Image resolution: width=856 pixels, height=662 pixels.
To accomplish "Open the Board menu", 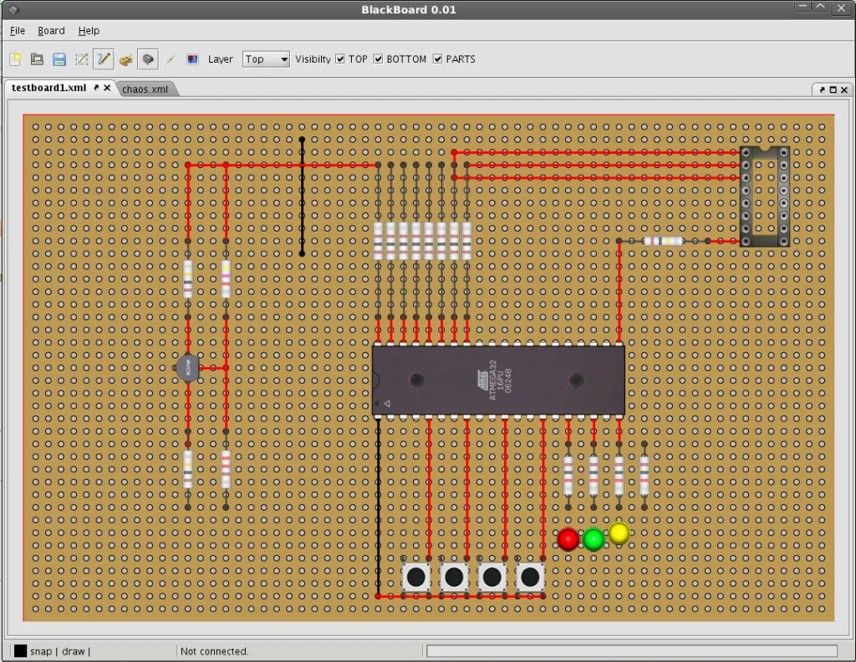I will coord(51,30).
